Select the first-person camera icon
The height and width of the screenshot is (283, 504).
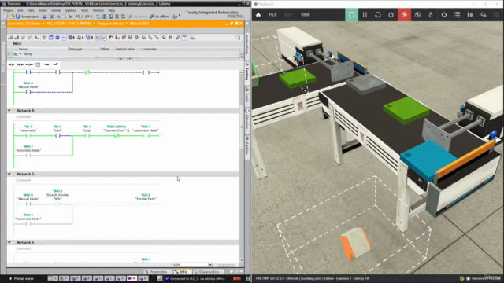click(431, 15)
